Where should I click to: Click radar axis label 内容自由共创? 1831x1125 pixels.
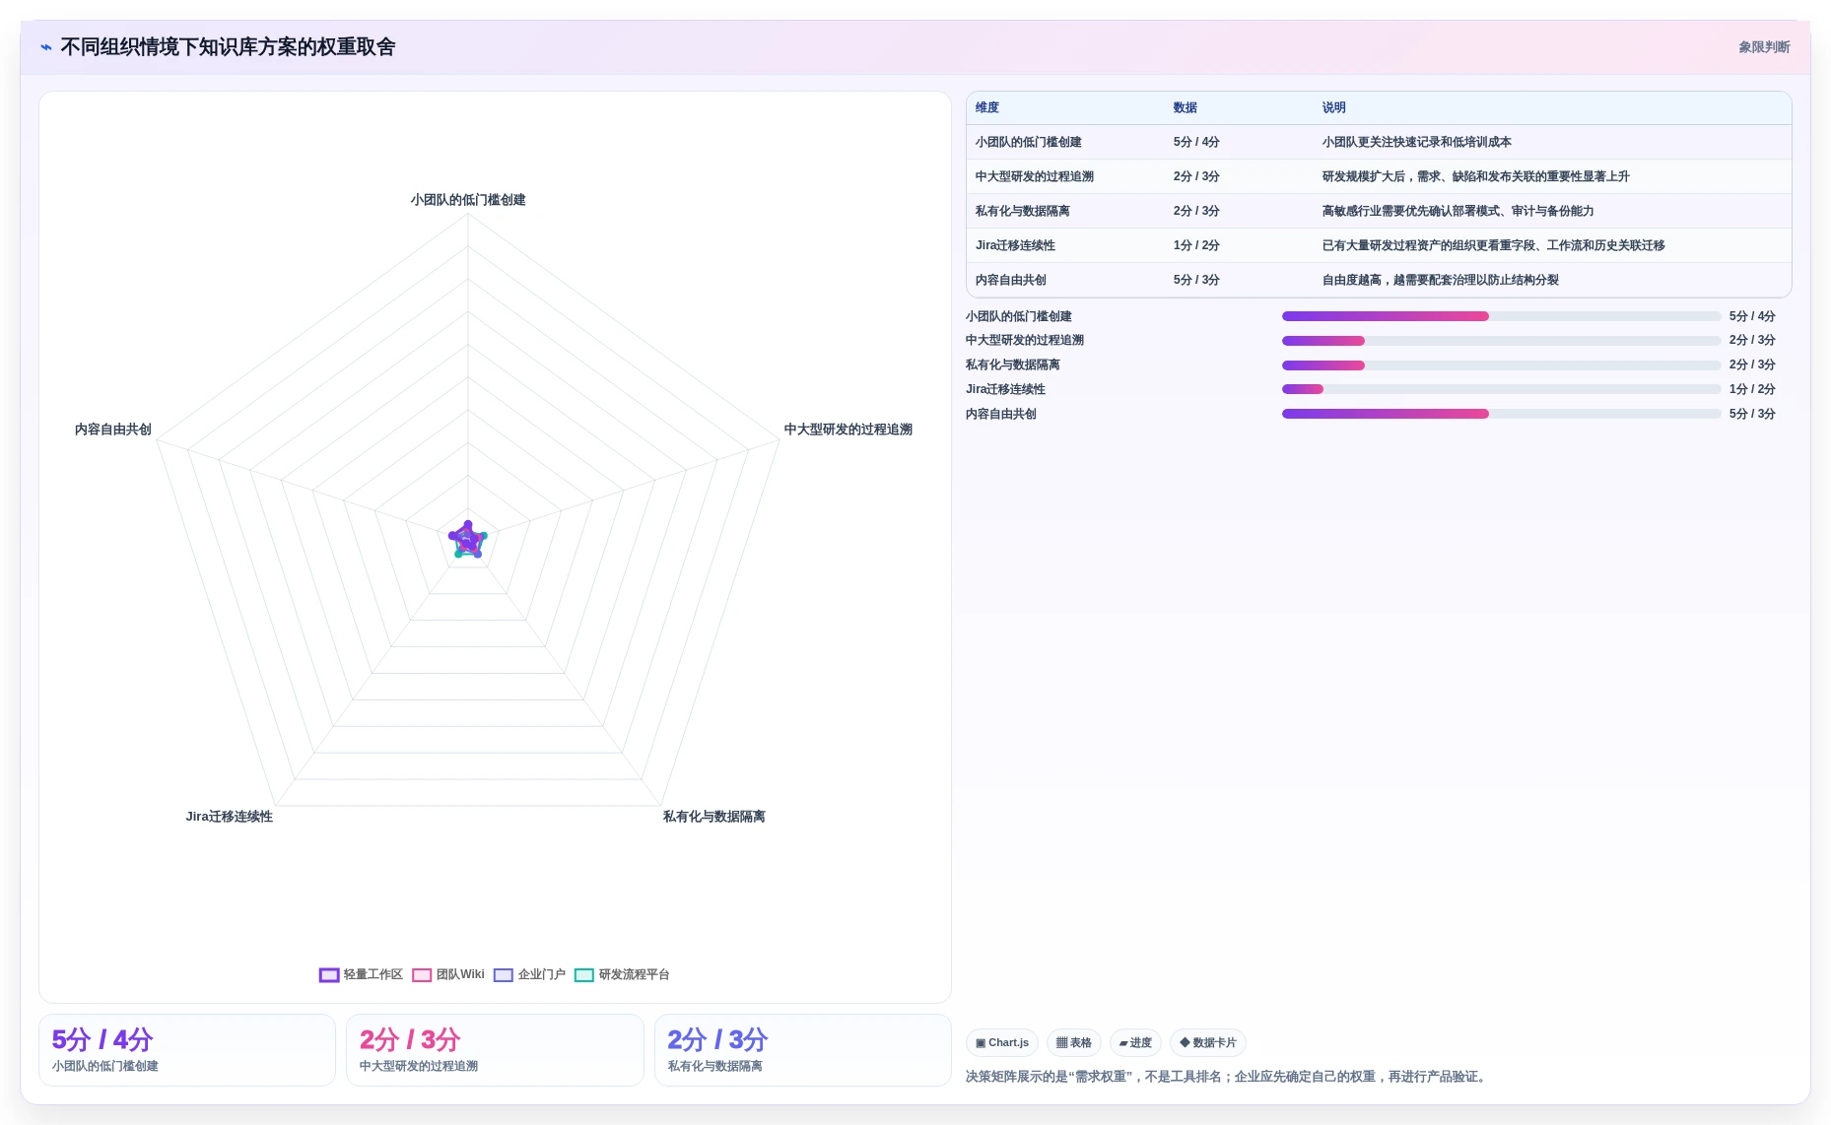pos(113,430)
